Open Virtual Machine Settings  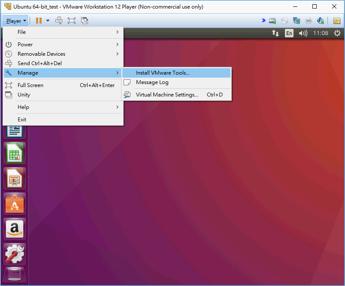point(176,95)
